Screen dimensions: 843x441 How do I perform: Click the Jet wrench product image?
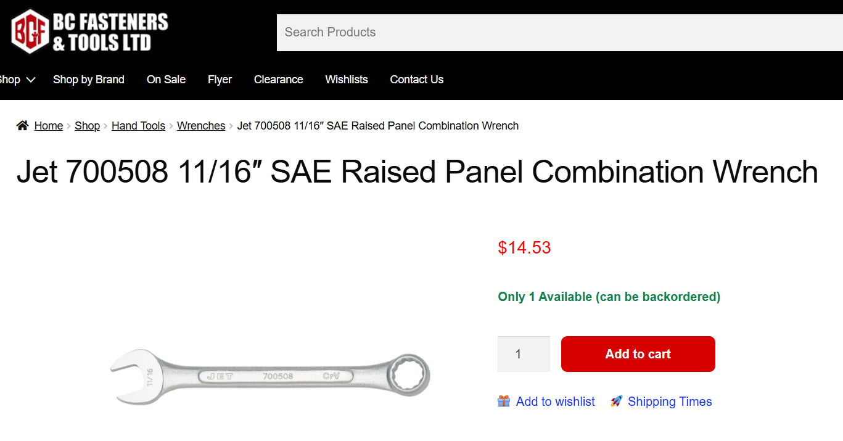270,376
